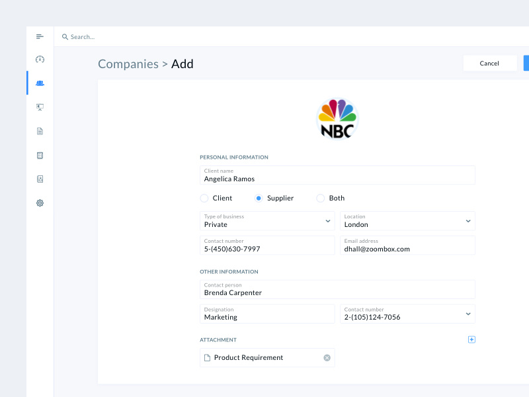Open the Presentations section in the sidebar

point(40,107)
